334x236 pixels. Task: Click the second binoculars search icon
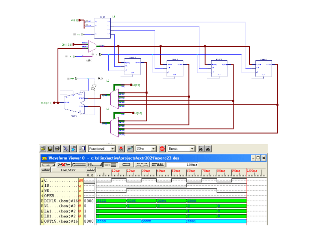click(208, 149)
